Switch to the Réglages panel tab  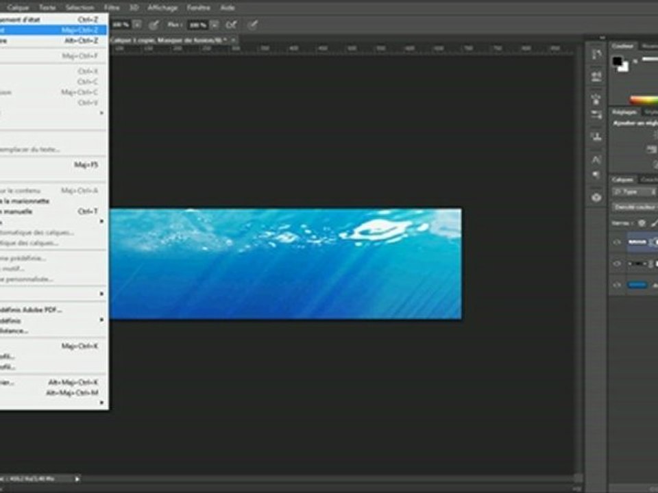[624, 112]
